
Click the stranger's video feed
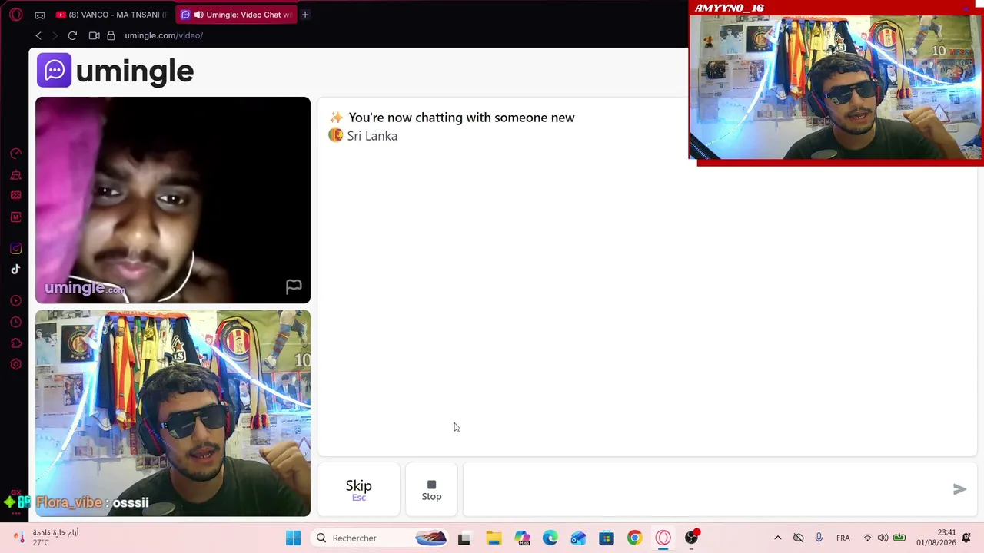click(x=173, y=200)
